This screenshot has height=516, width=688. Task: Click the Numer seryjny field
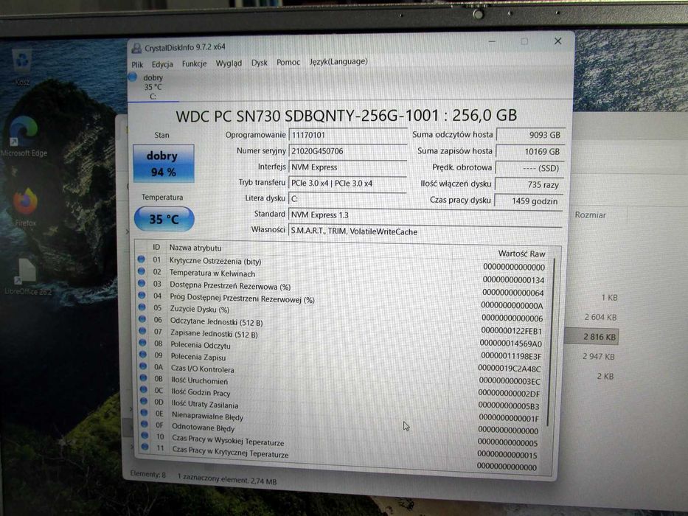tap(347, 151)
